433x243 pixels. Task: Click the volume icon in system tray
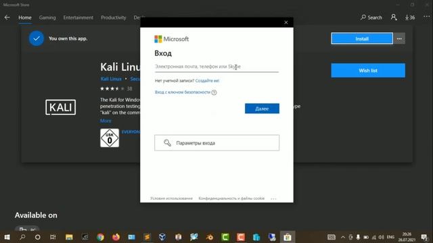click(x=382, y=237)
